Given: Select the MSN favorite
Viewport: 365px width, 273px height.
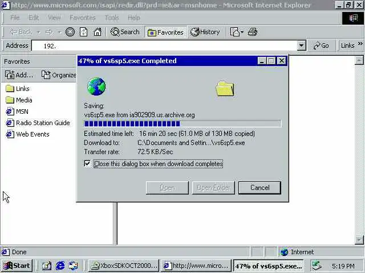Looking at the screenshot, I should point(17,111).
